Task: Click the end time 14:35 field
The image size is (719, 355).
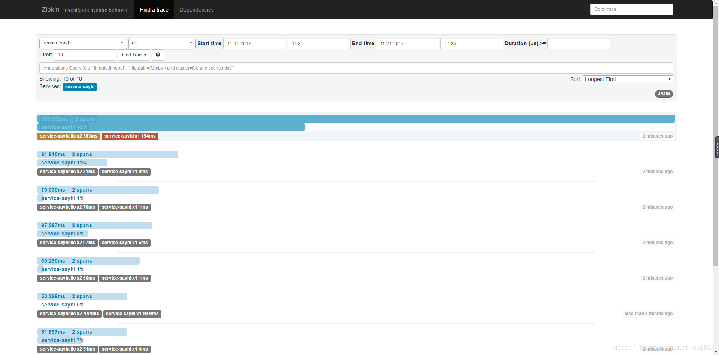Action: [x=471, y=44]
